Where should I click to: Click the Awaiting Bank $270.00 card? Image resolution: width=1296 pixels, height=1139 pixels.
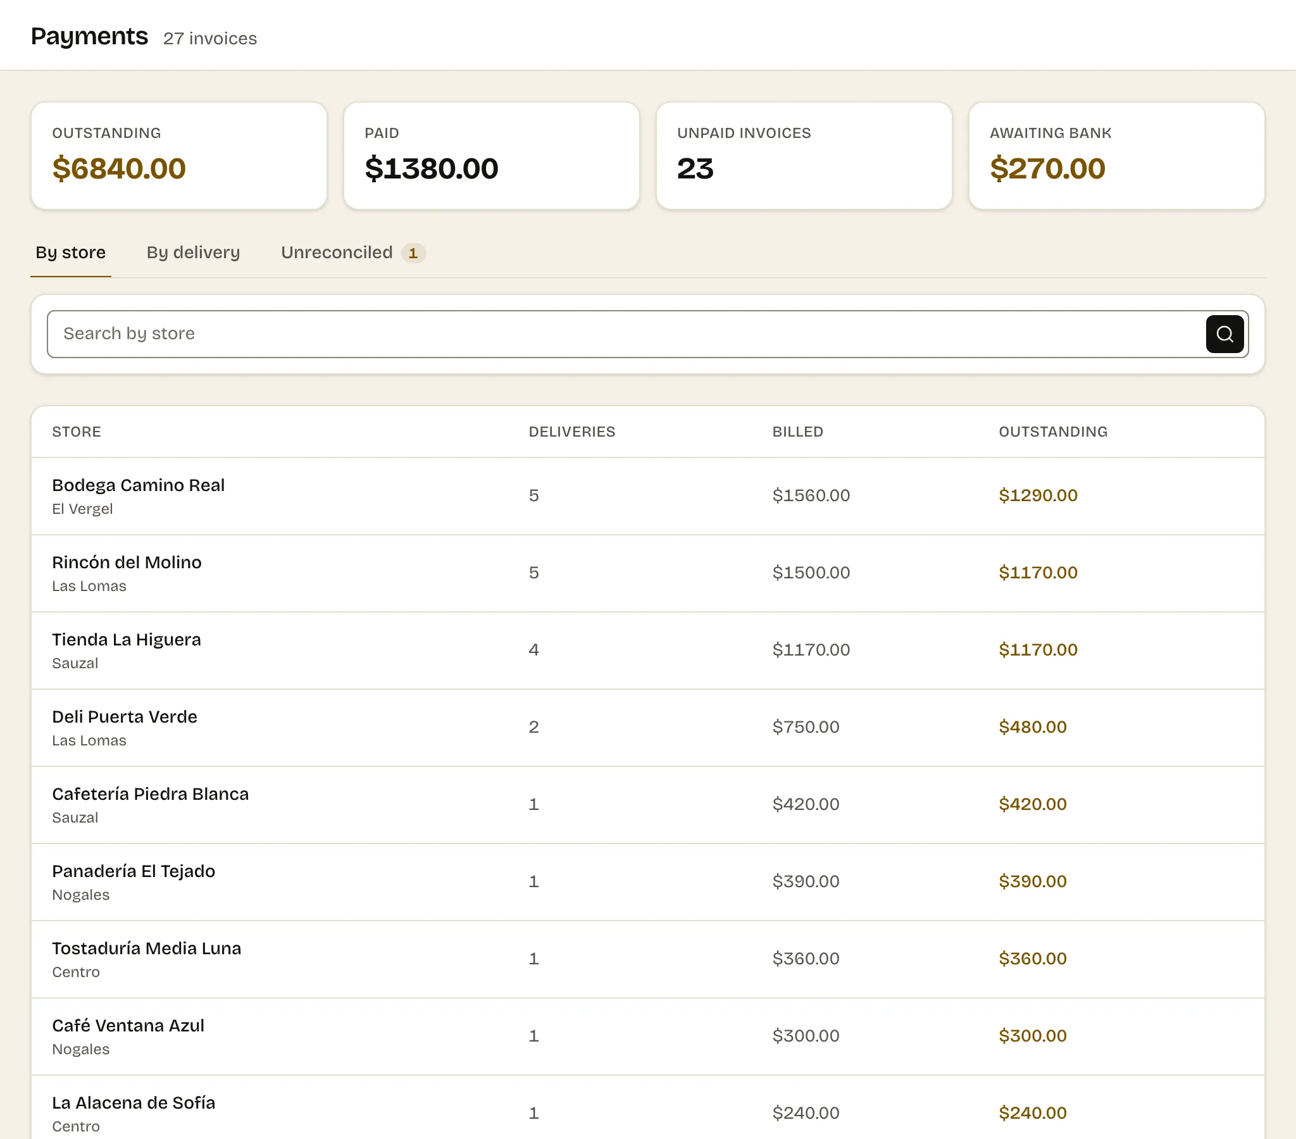1116,156
